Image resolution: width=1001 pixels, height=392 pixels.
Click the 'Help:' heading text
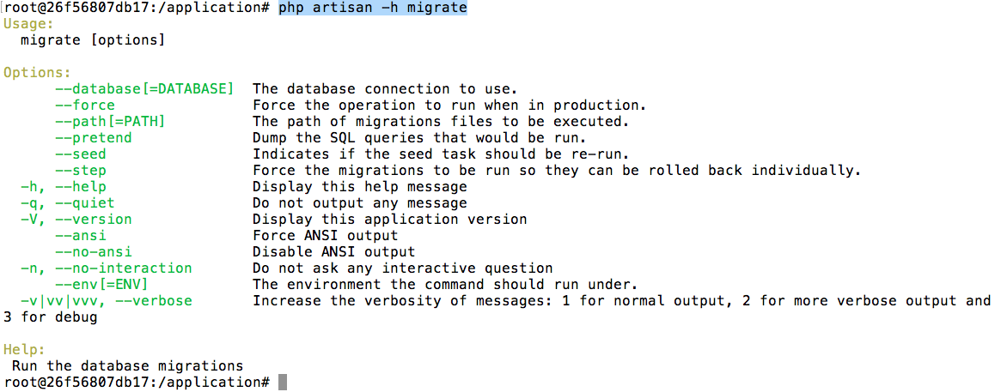point(24,350)
